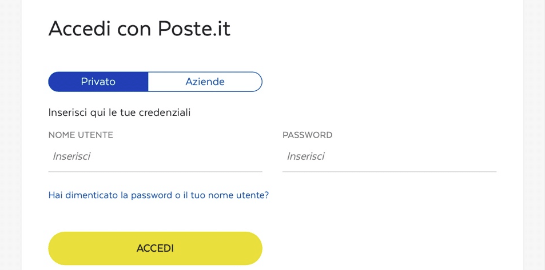Click the Nome Utente input field
This screenshot has height=270, width=545.
point(155,156)
